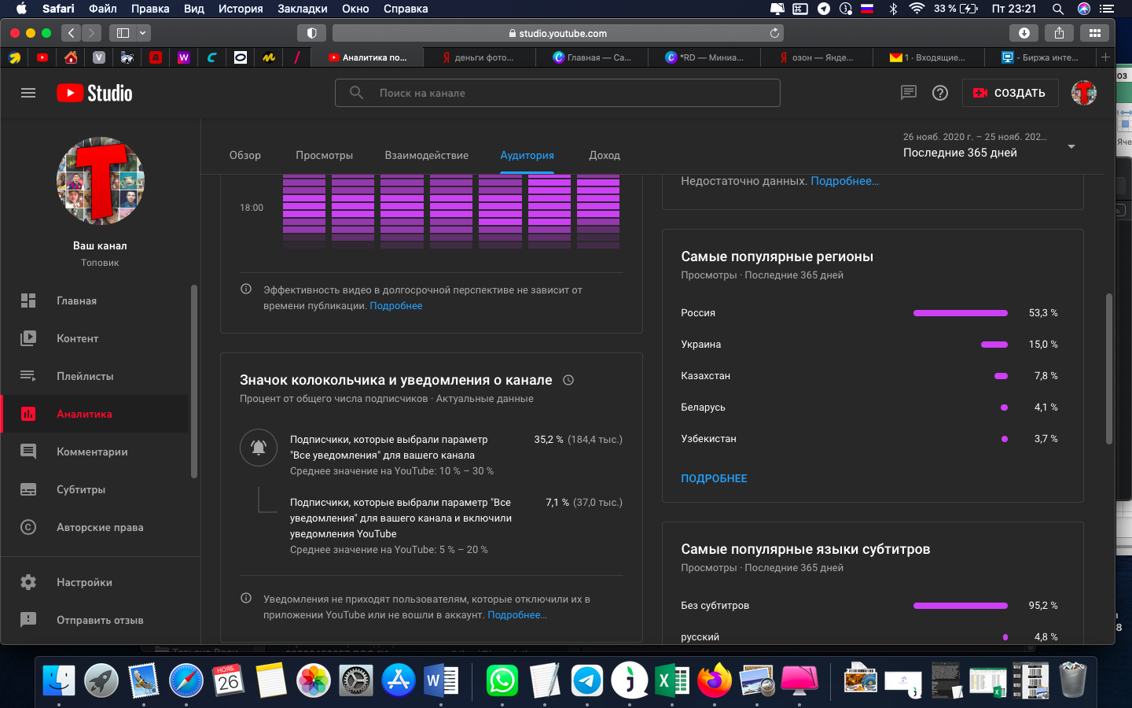Screen dimensions: 1132x708
Task: Show Safari downloads button
Action: (1024, 33)
